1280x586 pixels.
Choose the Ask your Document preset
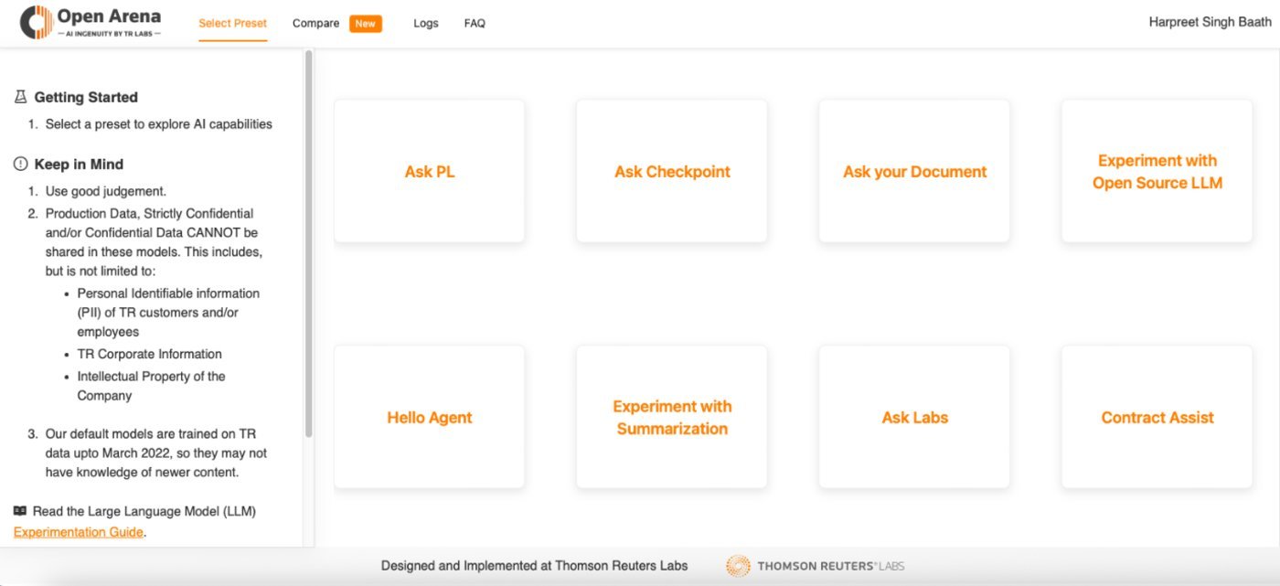[x=914, y=171]
